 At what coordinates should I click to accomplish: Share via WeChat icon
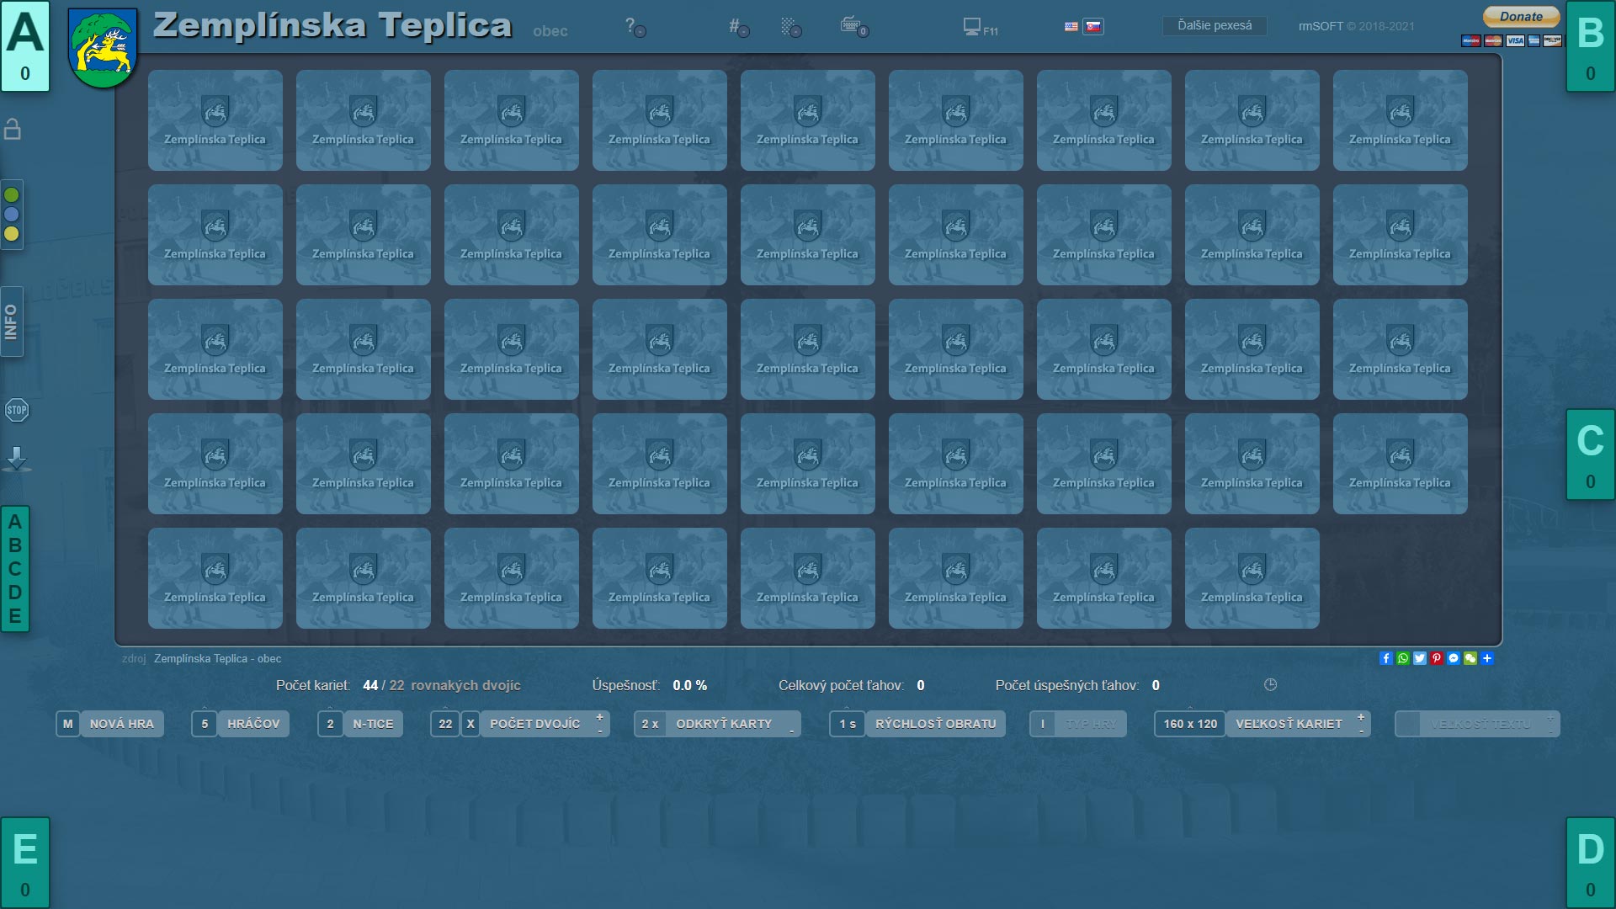(1470, 658)
